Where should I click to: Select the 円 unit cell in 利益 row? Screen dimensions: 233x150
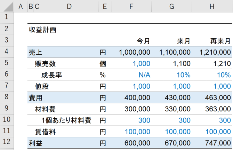pyautogui.click(x=105, y=143)
